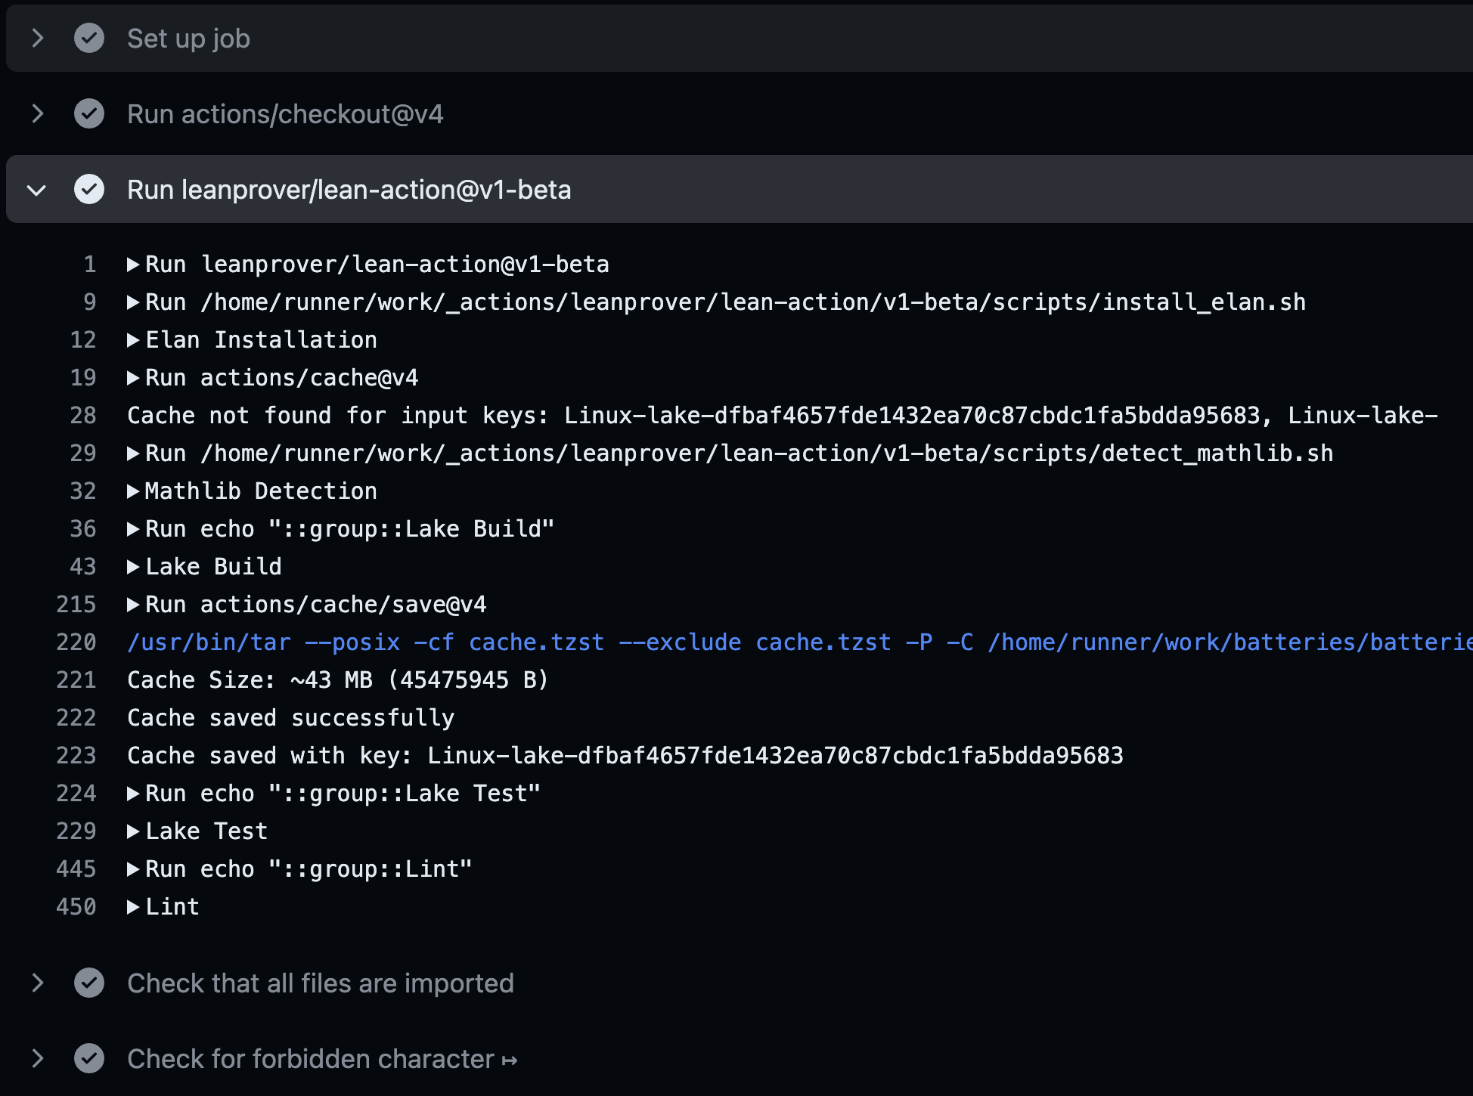Expand the Run actions/cache@v4 log group
The width and height of the screenshot is (1473, 1096).
tap(133, 378)
